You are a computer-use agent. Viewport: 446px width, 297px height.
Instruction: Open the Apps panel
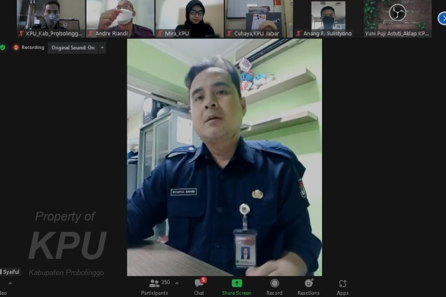tap(343, 286)
